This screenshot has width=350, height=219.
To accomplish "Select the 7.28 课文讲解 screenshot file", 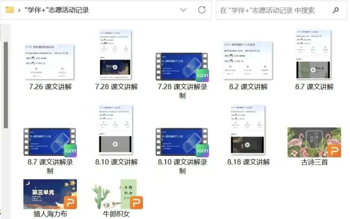I will click(115, 55).
